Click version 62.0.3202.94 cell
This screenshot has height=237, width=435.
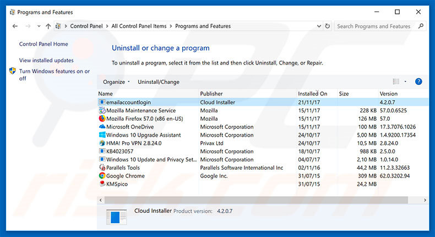(394, 176)
